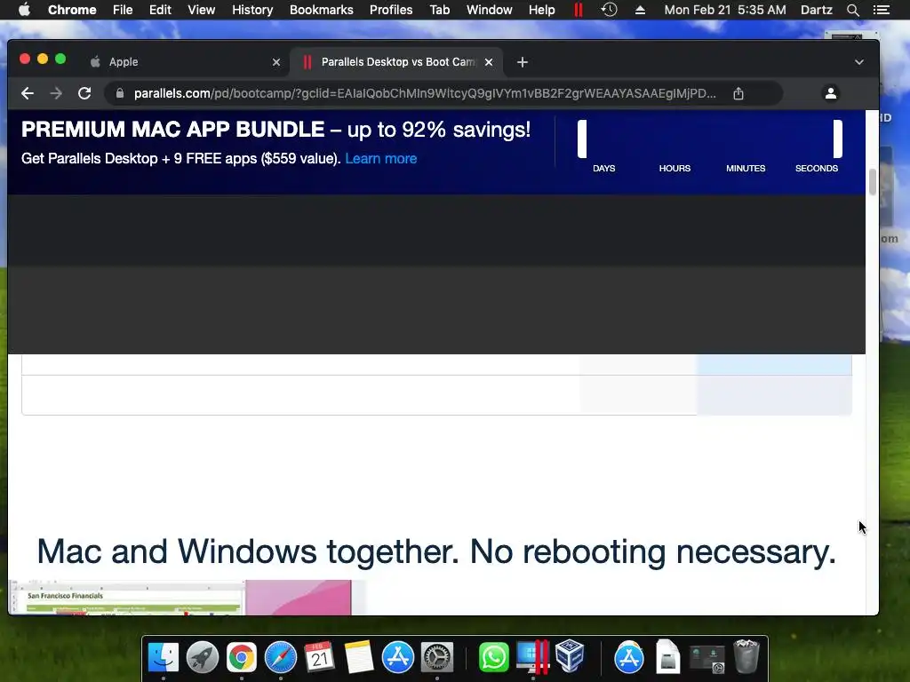Click the eject icon in menu bar
The height and width of the screenshot is (682, 910).
(640, 10)
